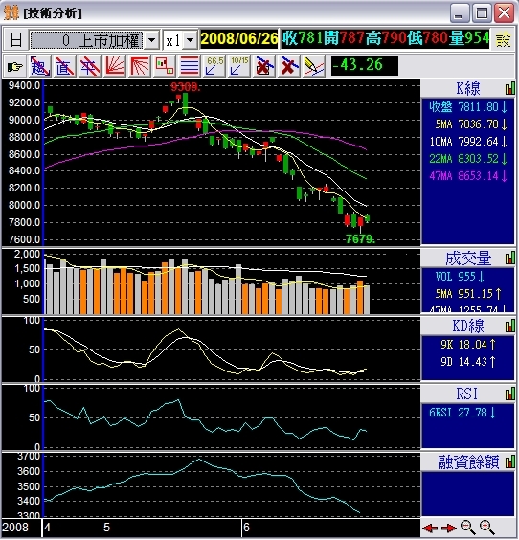Image resolution: width=519 pixels, height=540 pixels.
Task: Click the K線 panel header
Action: coord(467,88)
